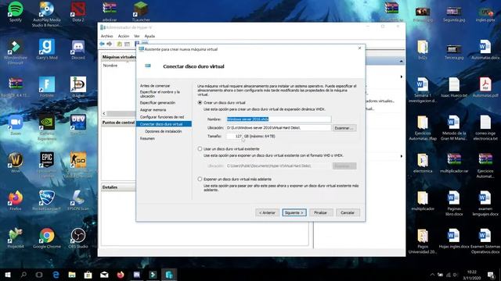Open Fortnite desktop shortcut
This screenshot has width=501, height=281.
point(47,87)
